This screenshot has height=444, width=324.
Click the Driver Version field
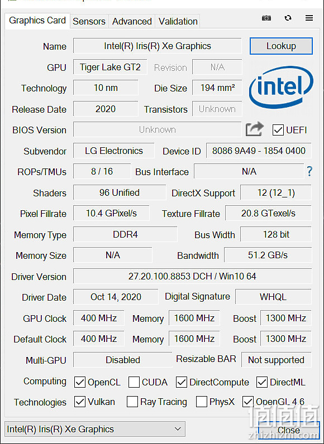(x=192, y=276)
